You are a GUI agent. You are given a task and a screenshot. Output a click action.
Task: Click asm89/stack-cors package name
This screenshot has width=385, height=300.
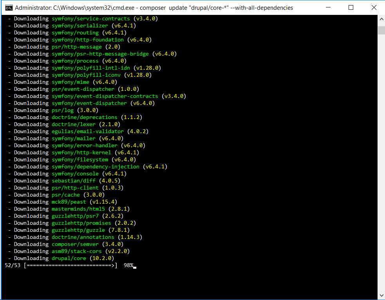coord(77,252)
